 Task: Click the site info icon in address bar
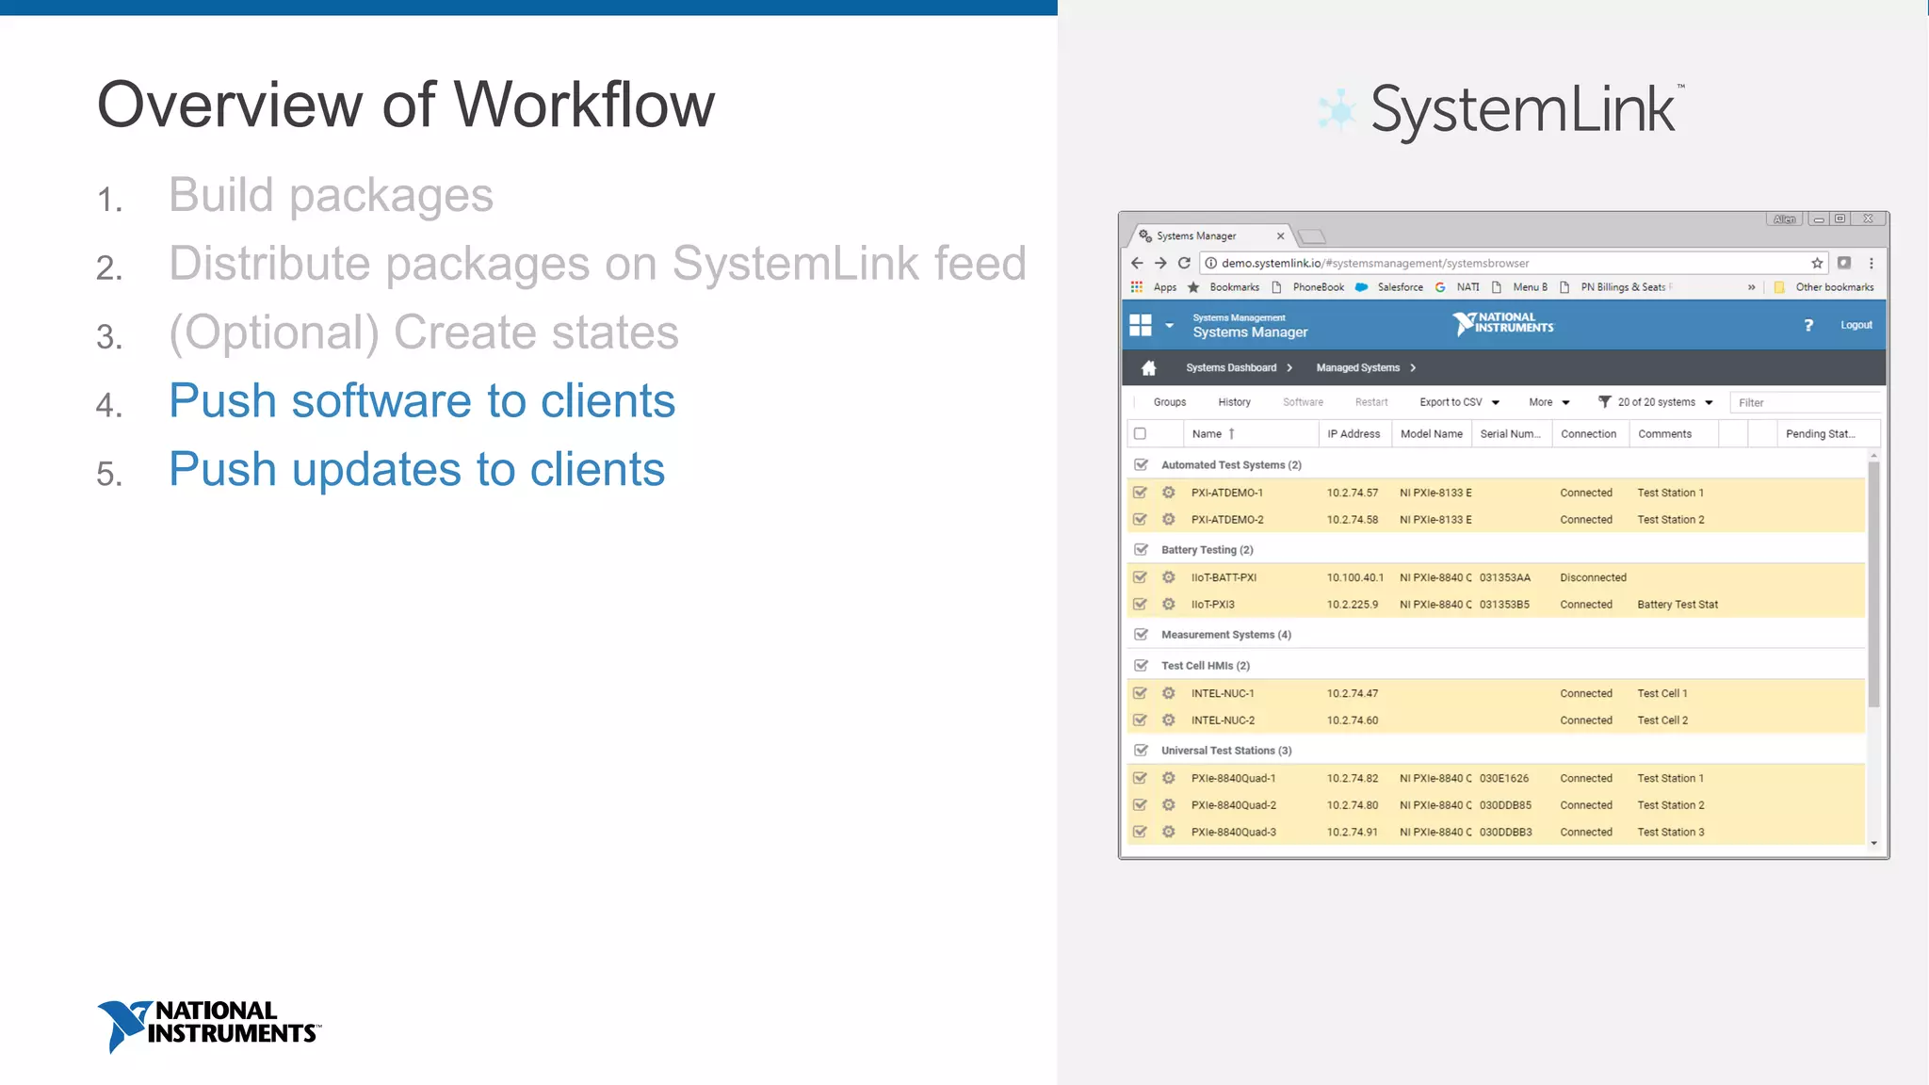tap(1211, 264)
